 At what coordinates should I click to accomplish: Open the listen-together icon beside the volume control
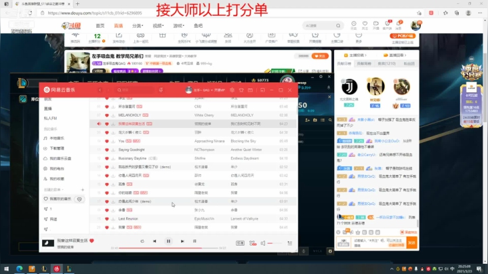(253, 243)
